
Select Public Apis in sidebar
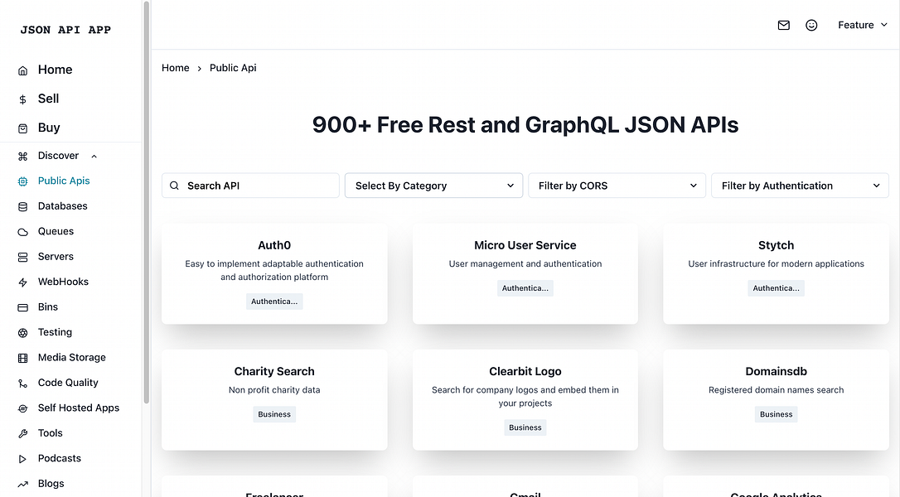coord(64,181)
